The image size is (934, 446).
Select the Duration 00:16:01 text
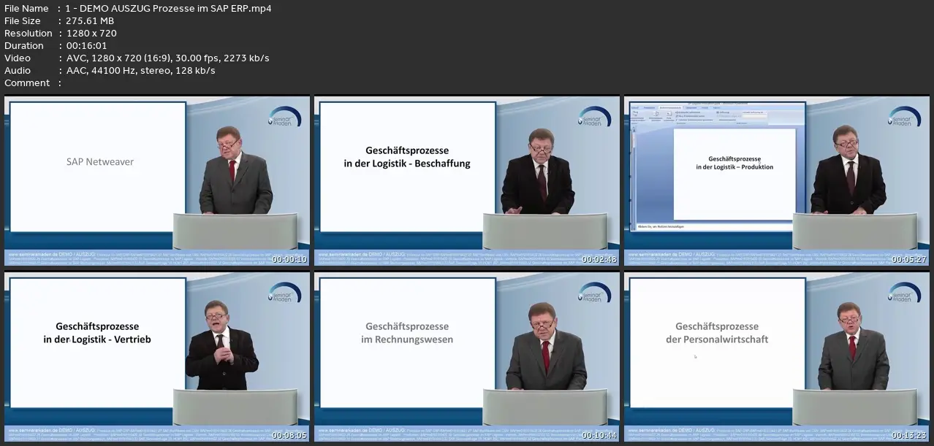tap(57, 46)
